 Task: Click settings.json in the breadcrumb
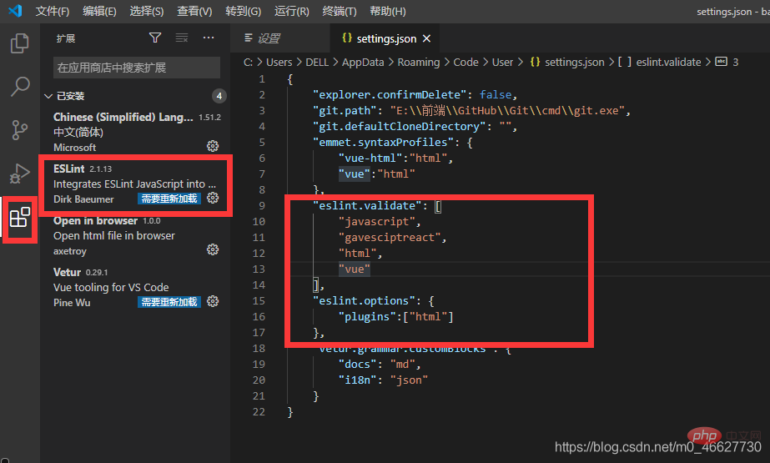pos(575,63)
